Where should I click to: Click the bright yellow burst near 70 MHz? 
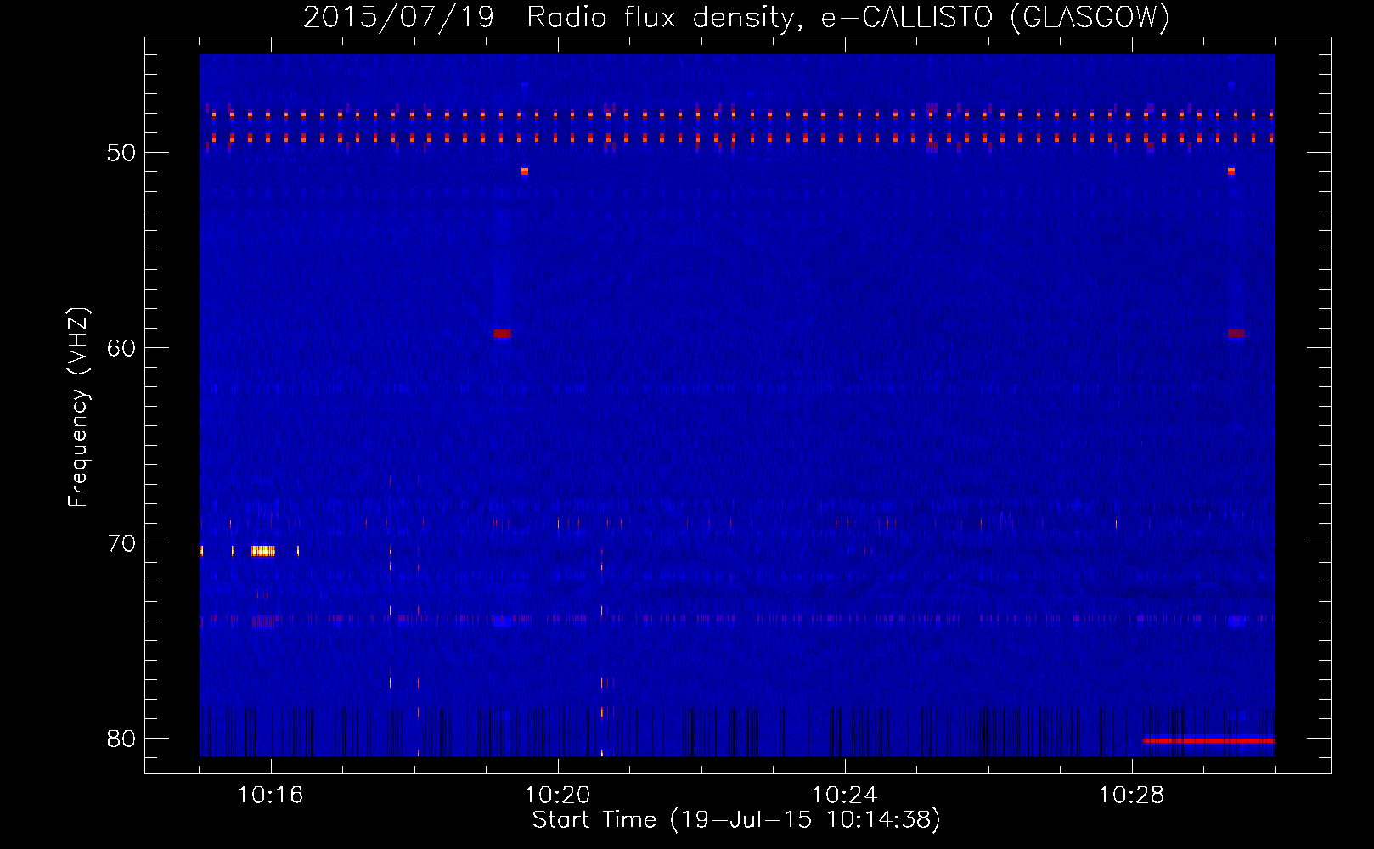point(263,551)
